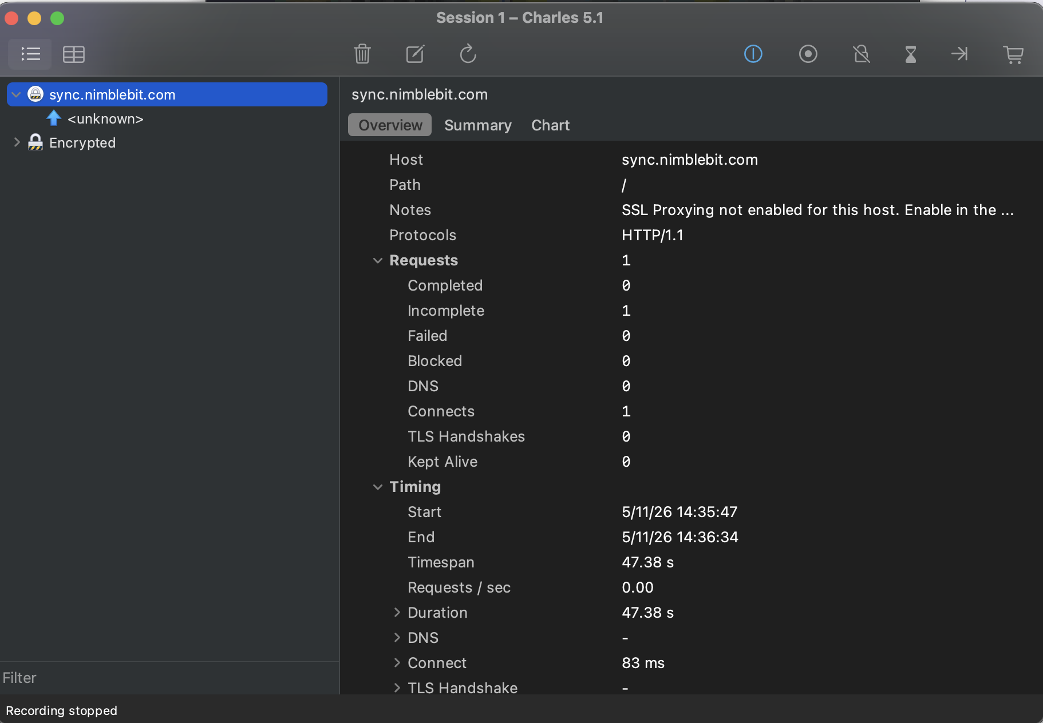
Task: Open the Chart tab
Action: coord(551,125)
